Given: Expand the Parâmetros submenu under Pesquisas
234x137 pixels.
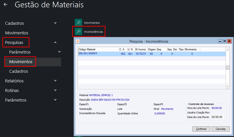Looking at the screenshot, I should click(59, 52).
